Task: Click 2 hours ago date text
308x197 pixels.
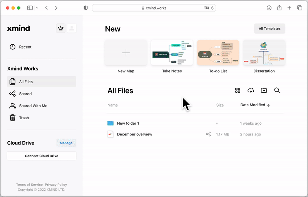Action: point(251,134)
